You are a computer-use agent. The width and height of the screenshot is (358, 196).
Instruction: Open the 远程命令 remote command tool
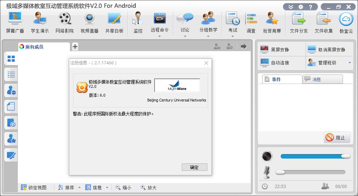159,22
